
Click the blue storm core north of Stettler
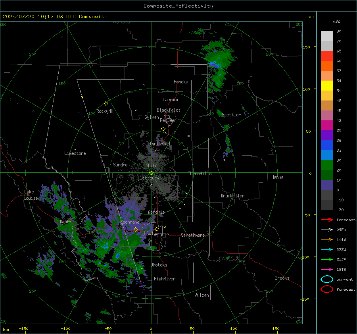pyautogui.click(x=214, y=64)
